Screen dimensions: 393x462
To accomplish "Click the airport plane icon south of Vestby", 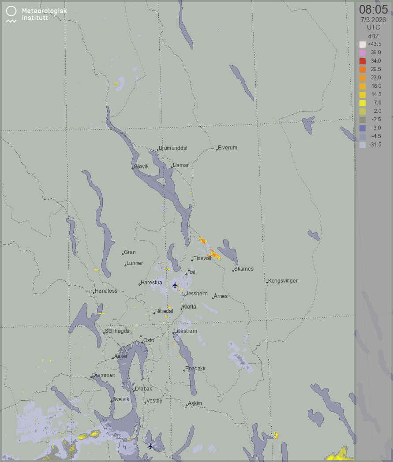I will (x=150, y=446).
